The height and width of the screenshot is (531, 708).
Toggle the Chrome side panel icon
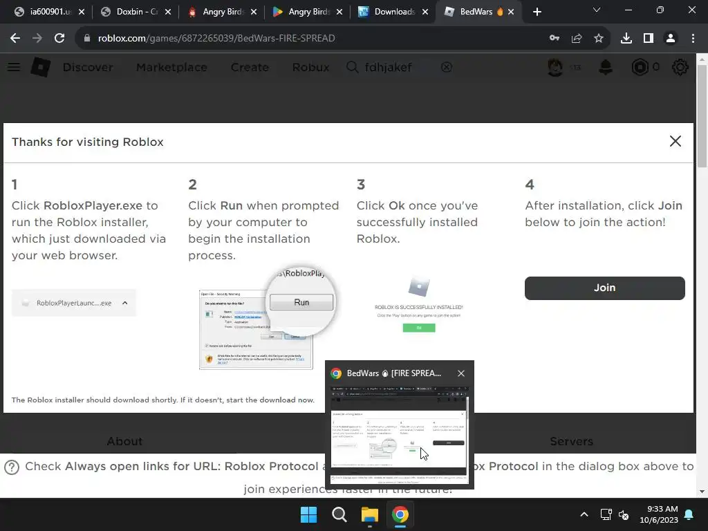649,39
